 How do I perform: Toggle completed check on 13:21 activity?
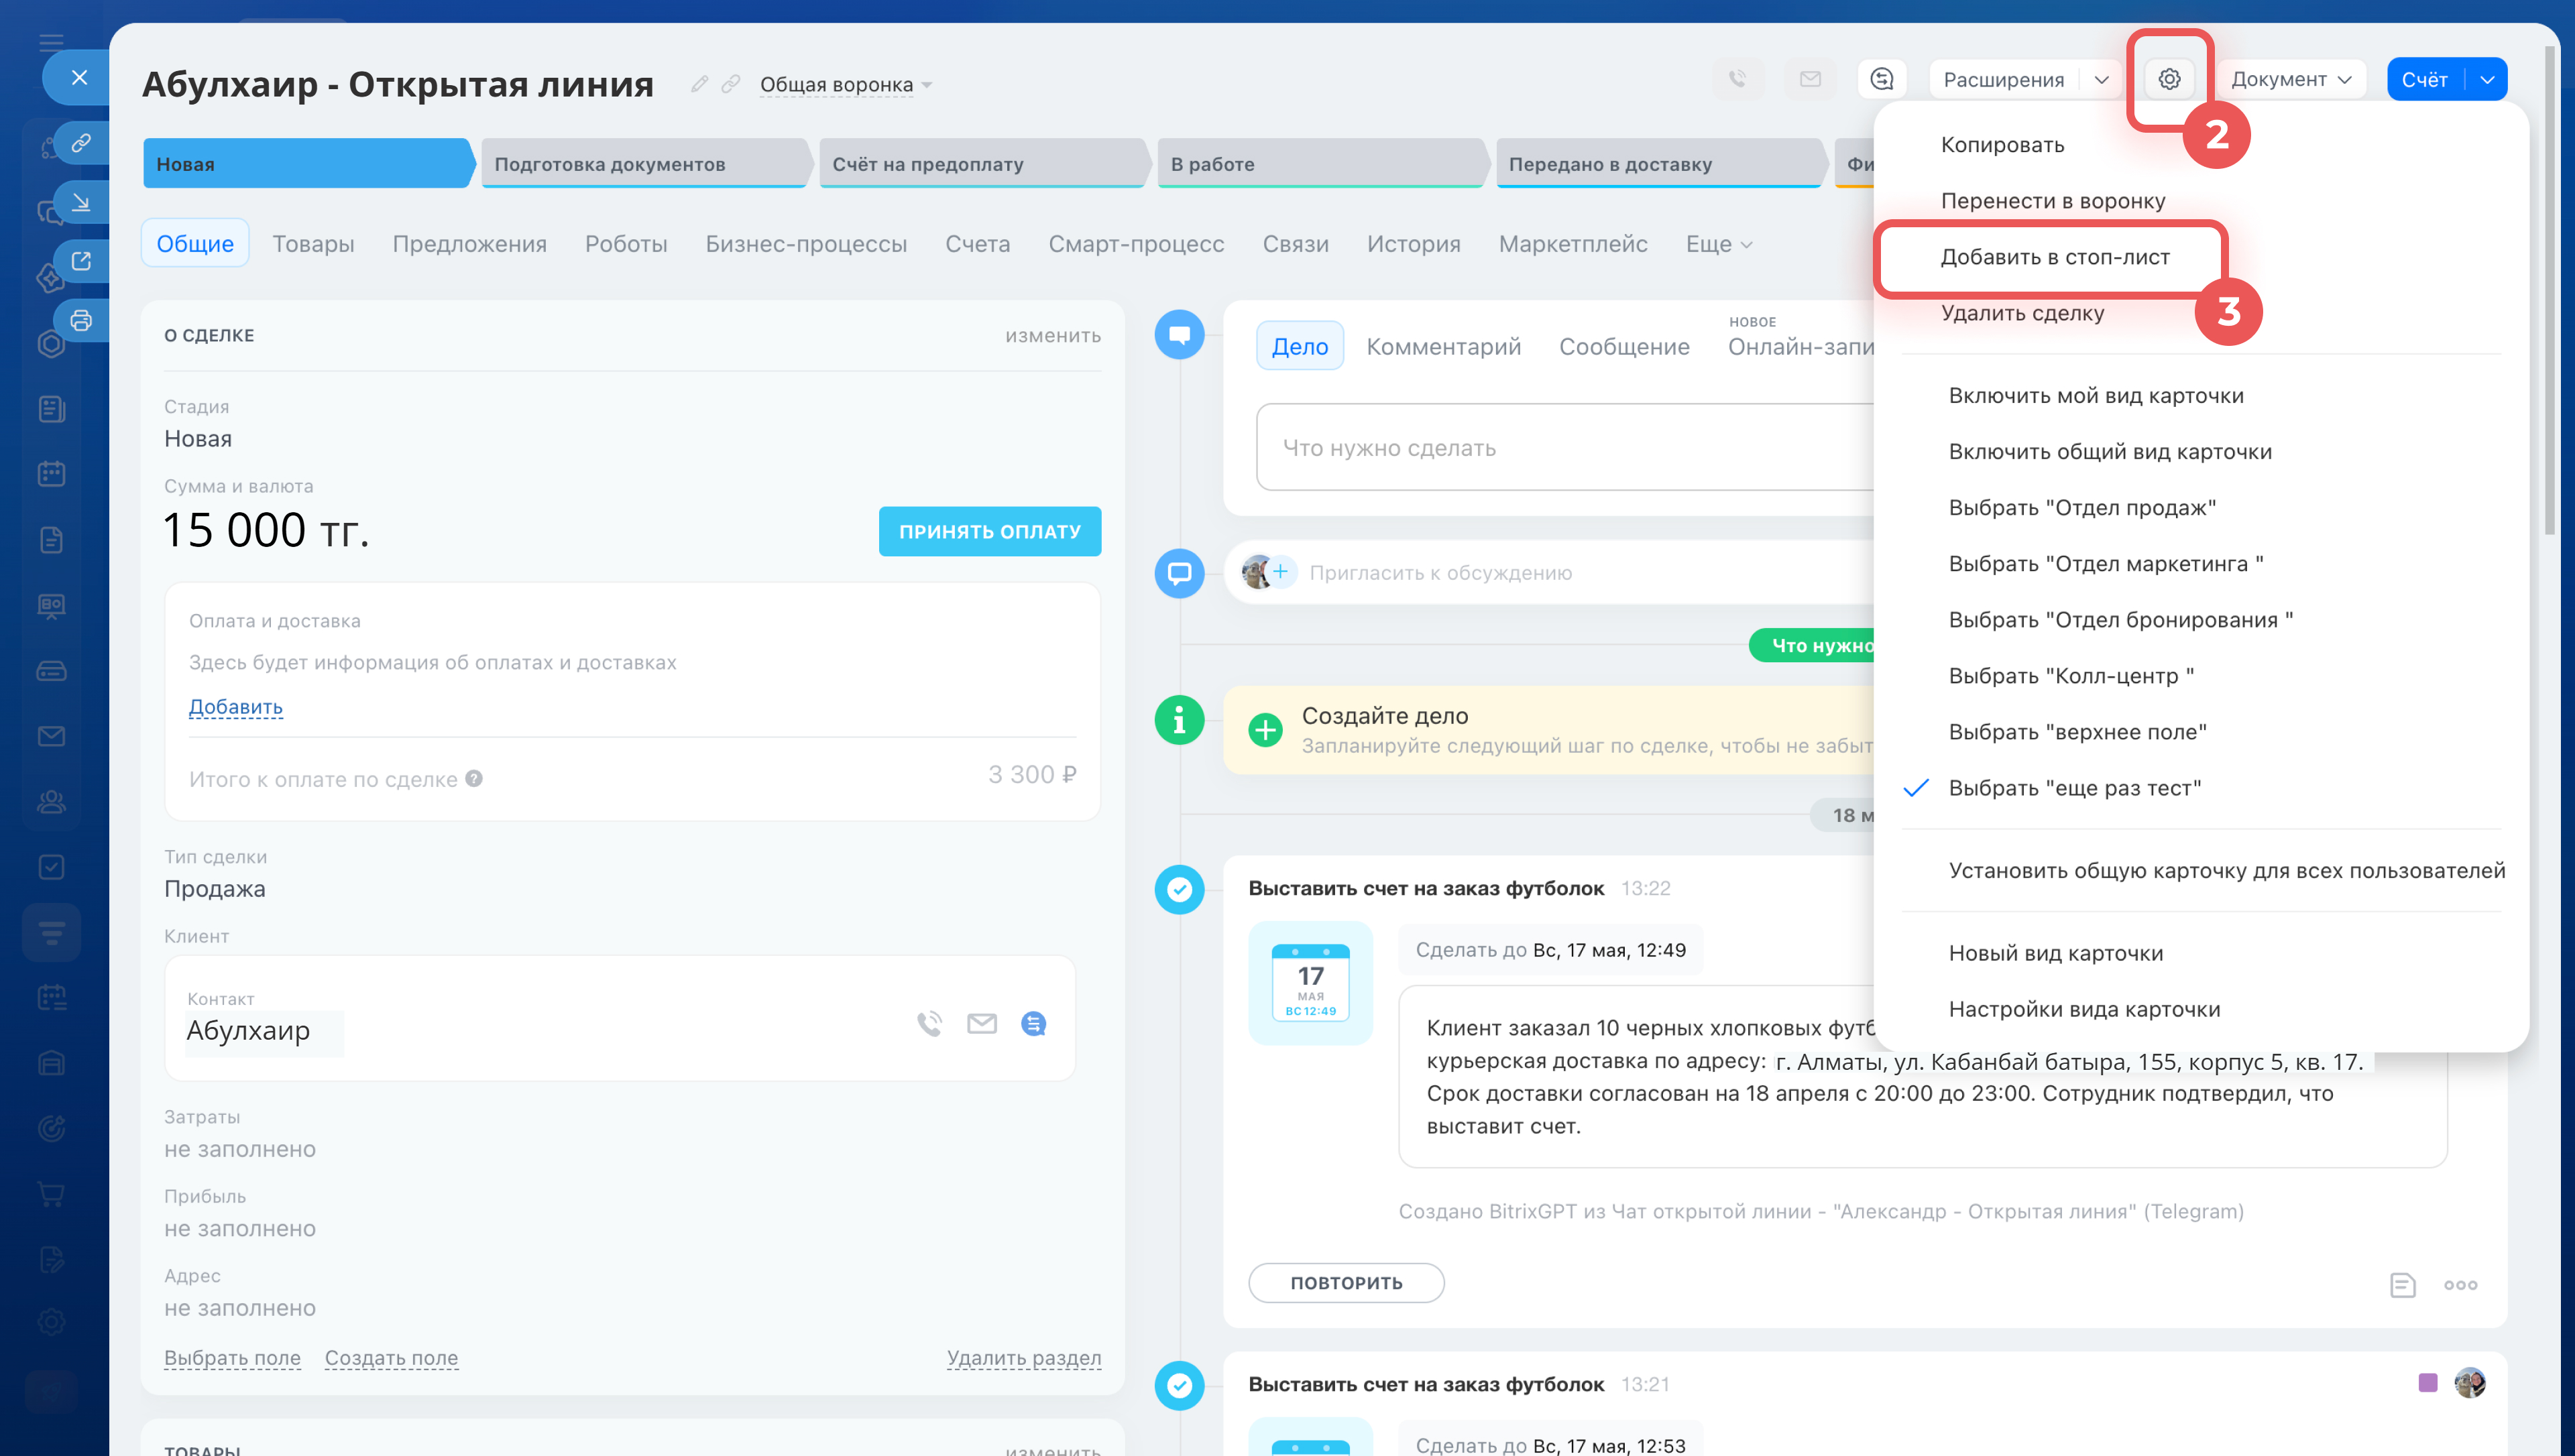(x=1180, y=1385)
